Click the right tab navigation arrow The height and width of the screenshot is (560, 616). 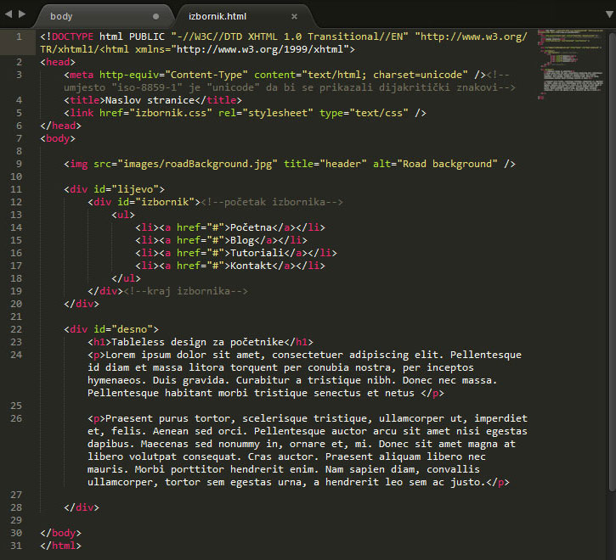click(x=21, y=15)
